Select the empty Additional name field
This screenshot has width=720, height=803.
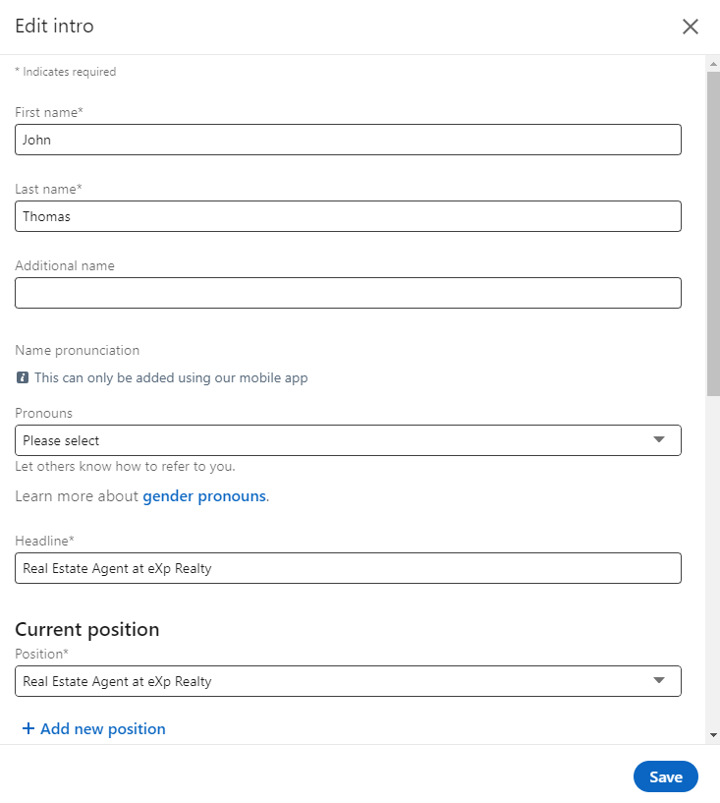[x=348, y=293]
